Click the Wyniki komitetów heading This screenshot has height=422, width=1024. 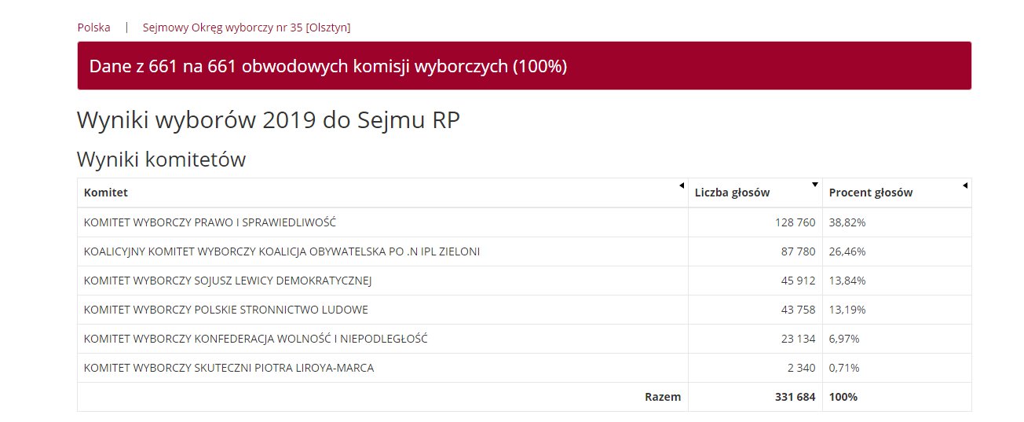pyautogui.click(x=161, y=160)
